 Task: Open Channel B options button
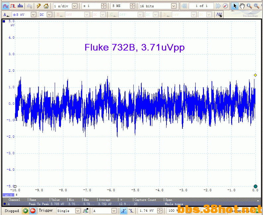click(x=60, y=15)
